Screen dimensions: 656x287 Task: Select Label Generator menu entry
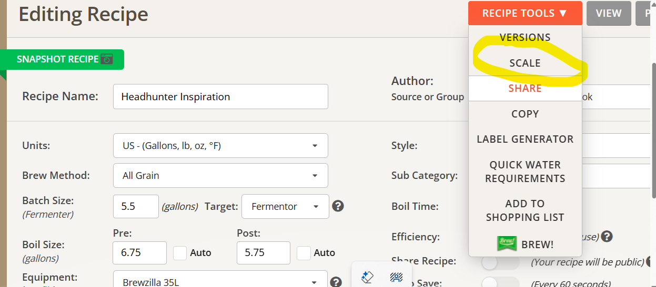click(x=524, y=139)
